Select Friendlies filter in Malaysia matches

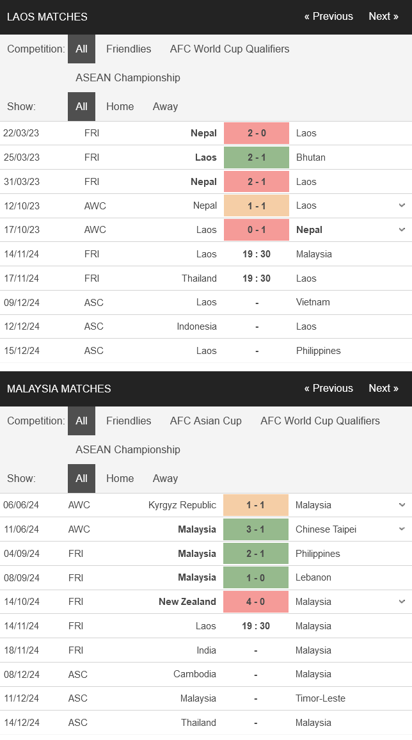pyautogui.click(x=129, y=421)
